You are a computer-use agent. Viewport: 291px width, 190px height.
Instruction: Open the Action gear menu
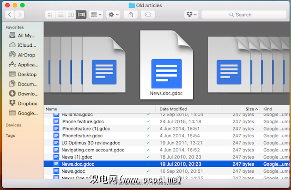click(x=113, y=15)
